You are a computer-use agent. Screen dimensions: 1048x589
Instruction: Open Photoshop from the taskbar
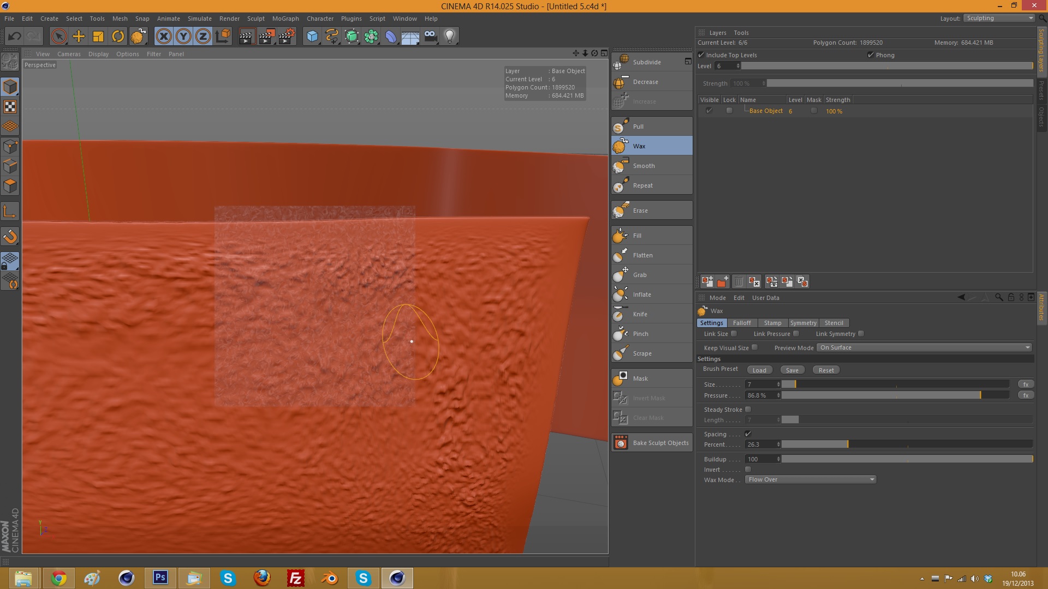click(160, 578)
